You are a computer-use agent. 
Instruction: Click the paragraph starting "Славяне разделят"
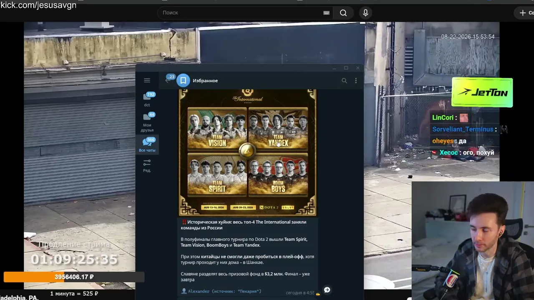[245, 277]
